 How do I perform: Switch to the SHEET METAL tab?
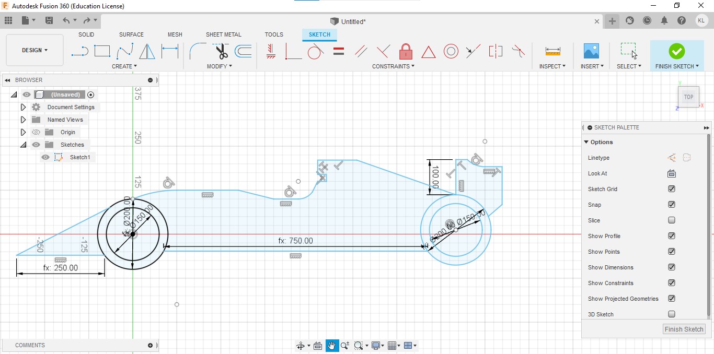pyautogui.click(x=224, y=34)
